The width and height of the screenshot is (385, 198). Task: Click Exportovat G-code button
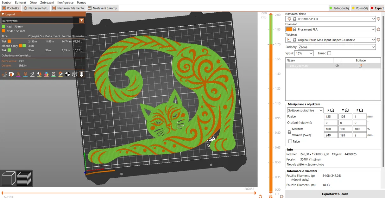pyautogui.click(x=335, y=194)
